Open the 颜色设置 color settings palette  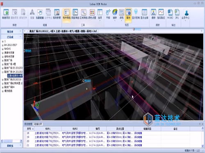92,14
